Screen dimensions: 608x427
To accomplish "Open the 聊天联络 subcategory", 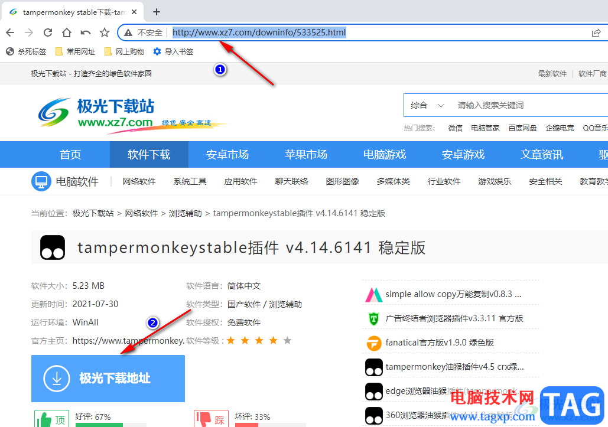I will coord(292,181).
